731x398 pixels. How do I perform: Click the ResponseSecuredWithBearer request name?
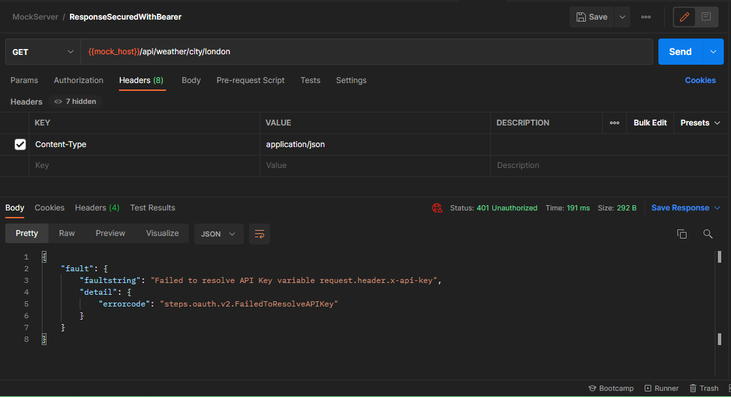[126, 17]
